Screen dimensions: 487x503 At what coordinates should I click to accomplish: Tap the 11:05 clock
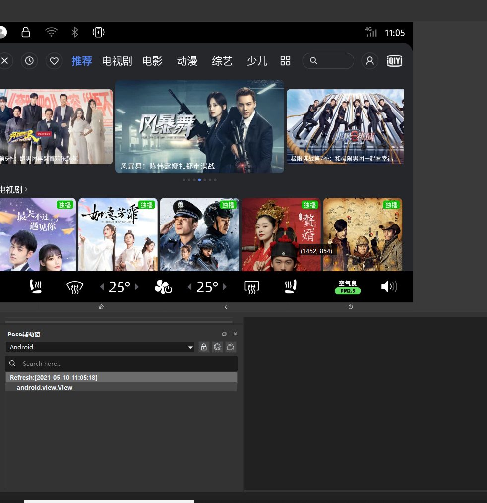point(395,33)
